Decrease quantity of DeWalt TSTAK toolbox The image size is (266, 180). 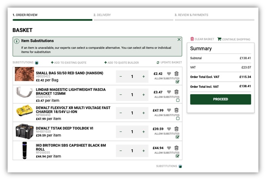click(x=120, y=132)
